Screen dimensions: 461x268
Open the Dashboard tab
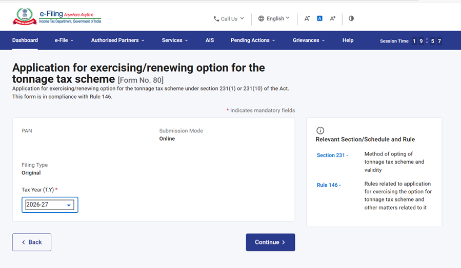[25, 40]
